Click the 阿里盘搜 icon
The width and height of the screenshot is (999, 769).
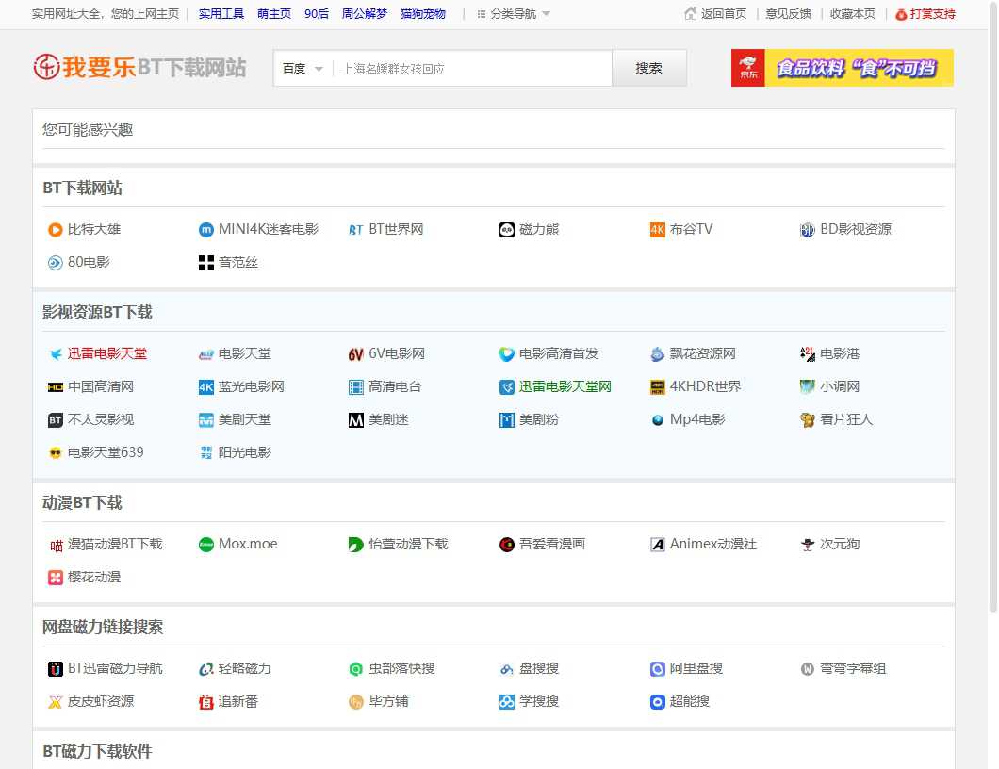[x=657, y=669]
